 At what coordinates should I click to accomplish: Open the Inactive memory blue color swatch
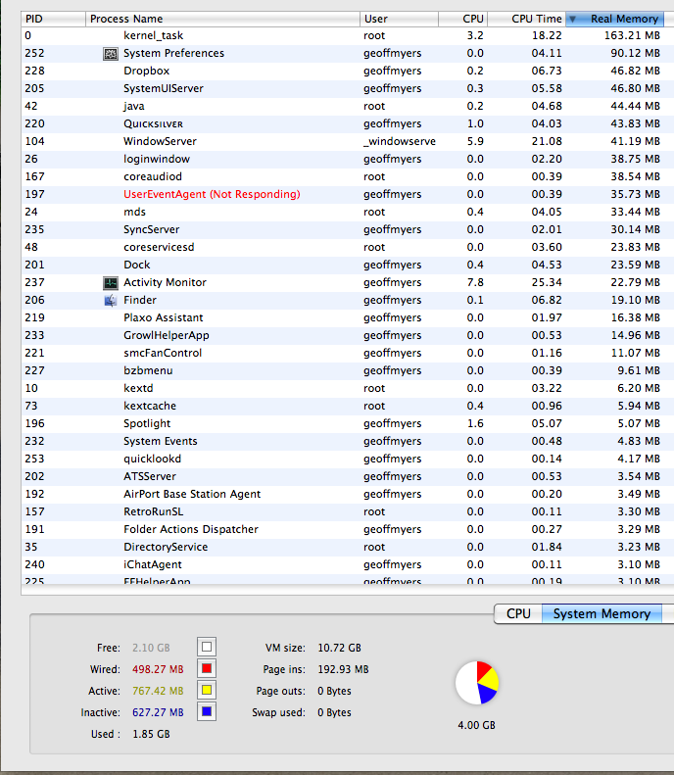point(207,711)
